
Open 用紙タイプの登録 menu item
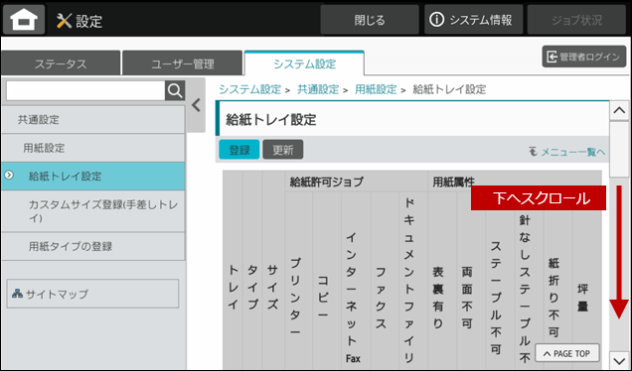(x=93, y=246)
